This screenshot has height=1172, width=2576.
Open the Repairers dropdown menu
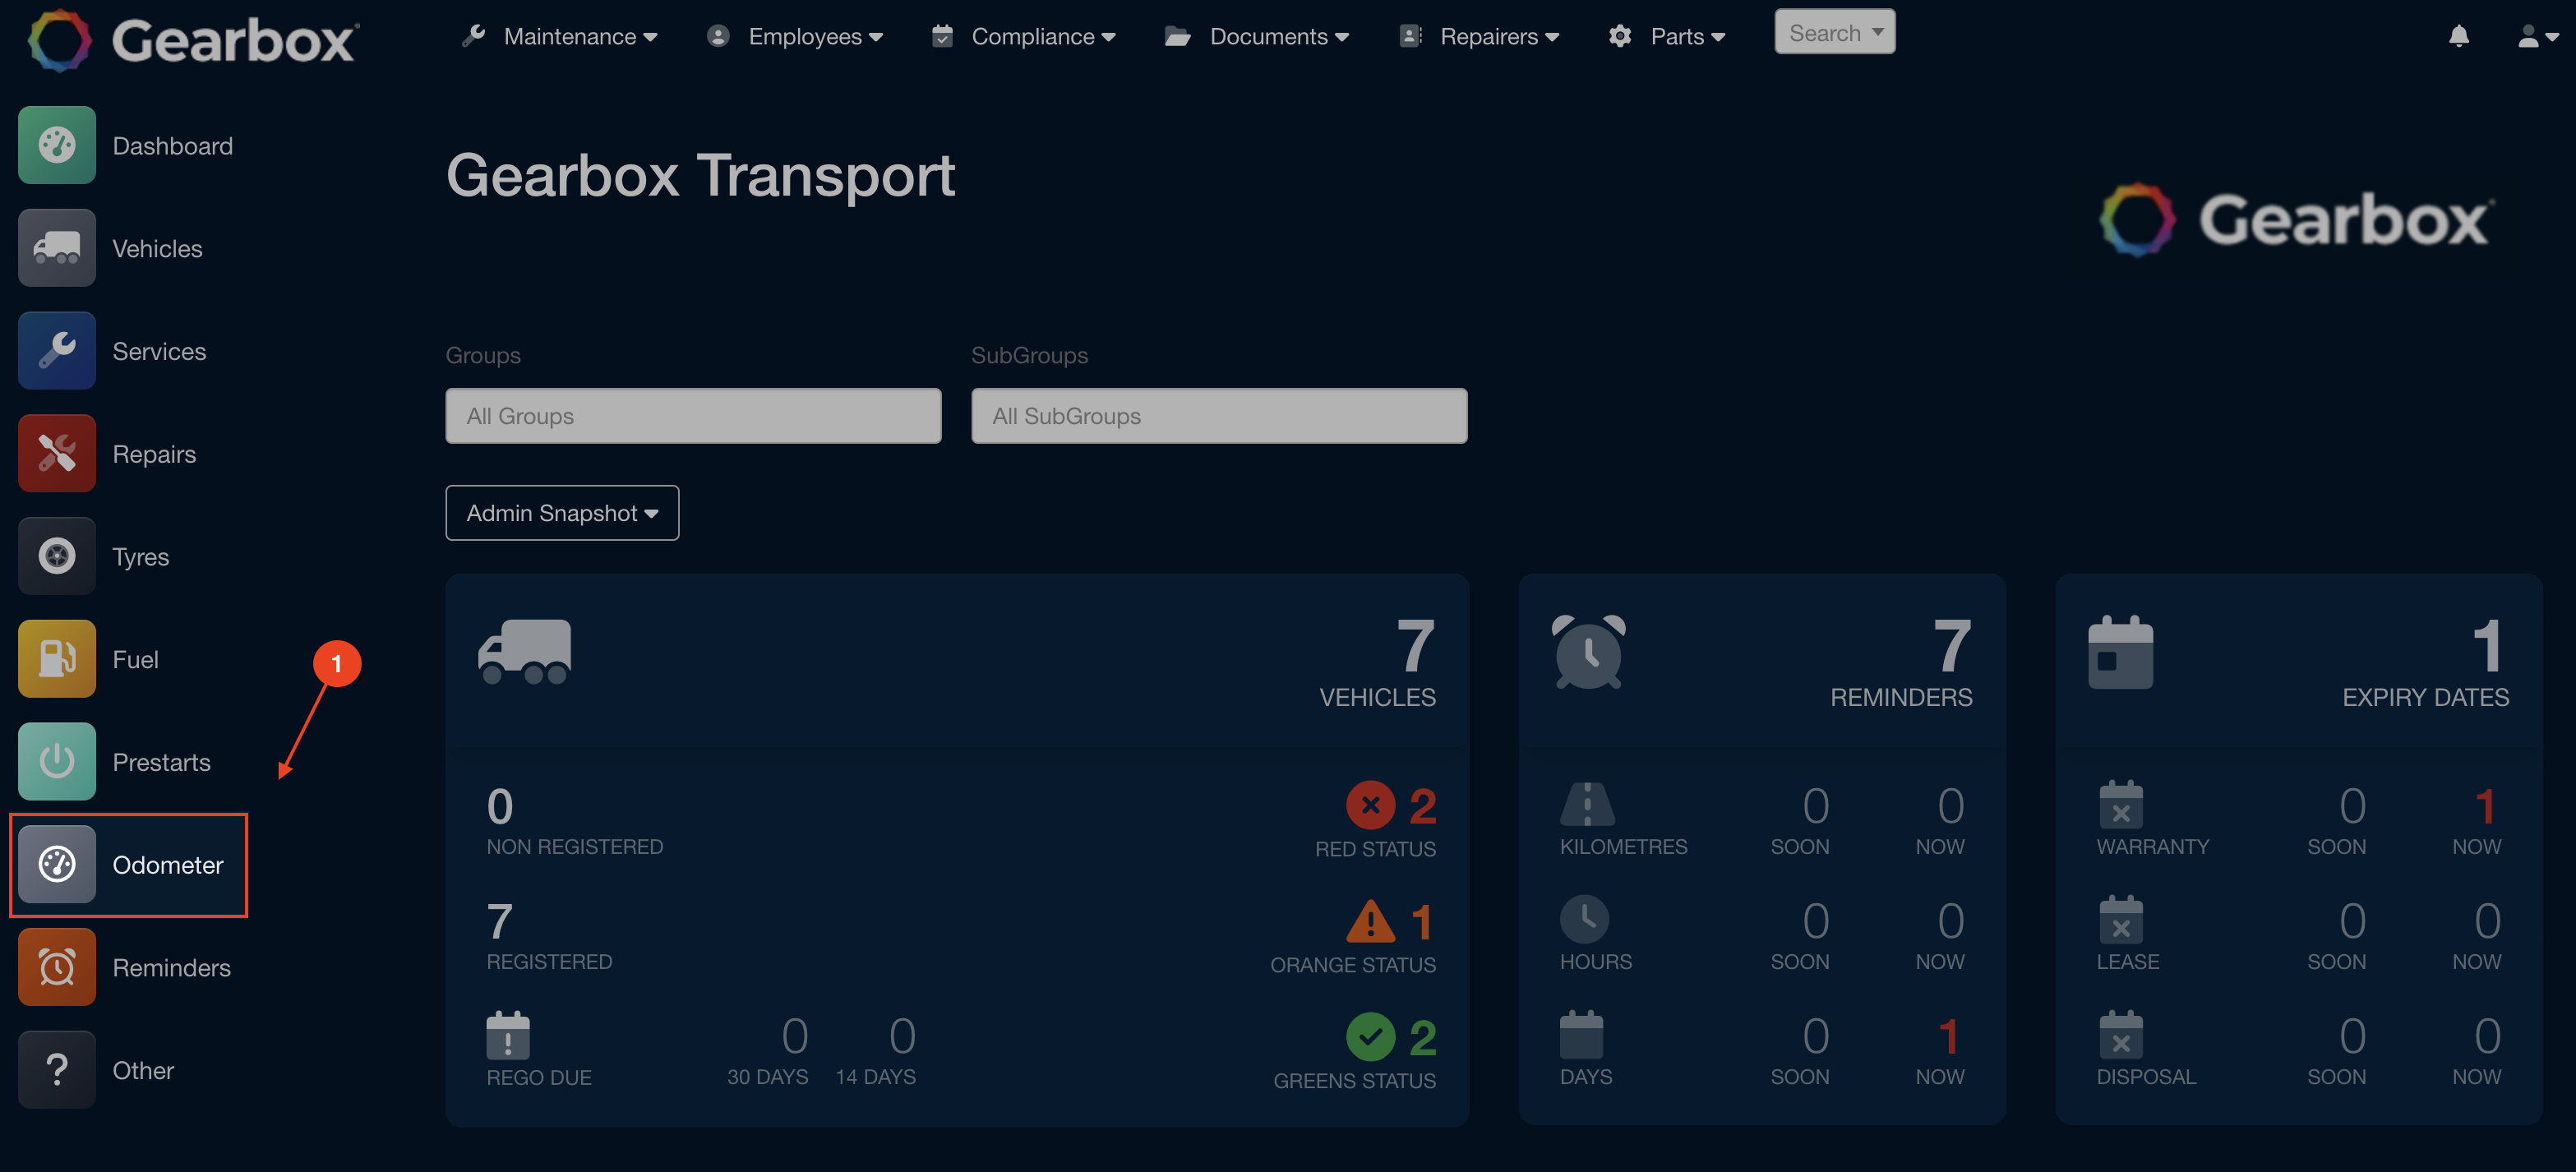click(x=1479, y=36)
